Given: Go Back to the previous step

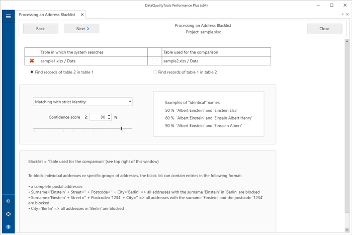Looking at the screenshot, I should point(40,29).
